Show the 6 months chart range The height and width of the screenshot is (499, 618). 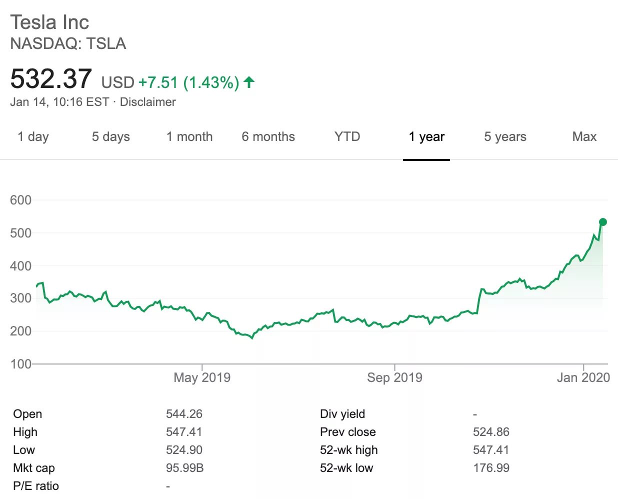(268, 136)
